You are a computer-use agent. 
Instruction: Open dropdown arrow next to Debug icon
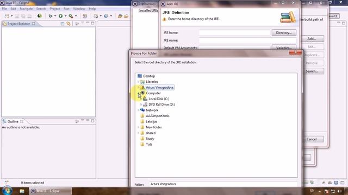(x=55, y=16)
